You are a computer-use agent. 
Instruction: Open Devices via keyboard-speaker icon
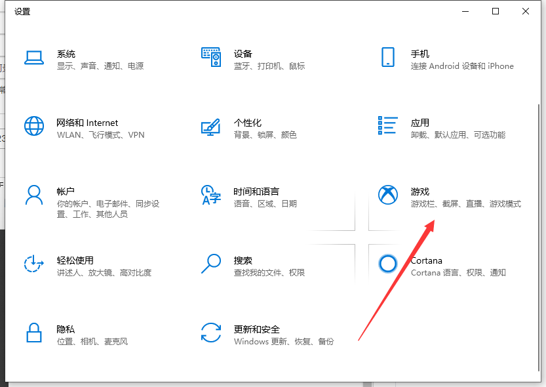point(211,58)
